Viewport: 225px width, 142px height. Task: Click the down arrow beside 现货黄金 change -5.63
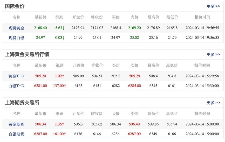[x=63, y=28]
